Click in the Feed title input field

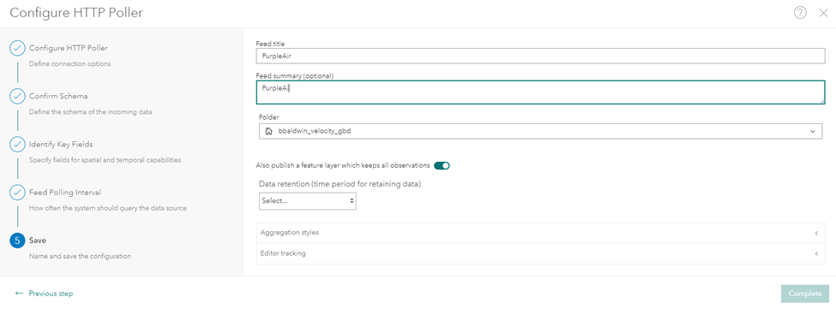[541, 56]
